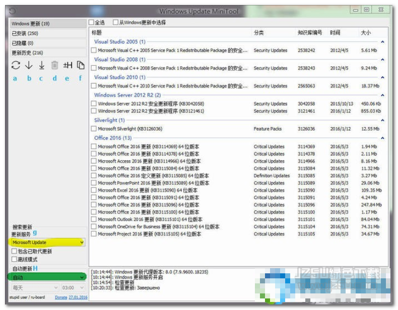Viewport: 398px width, 310px height.
Task: Sort by 分类 column header
Action: [258, 32]
